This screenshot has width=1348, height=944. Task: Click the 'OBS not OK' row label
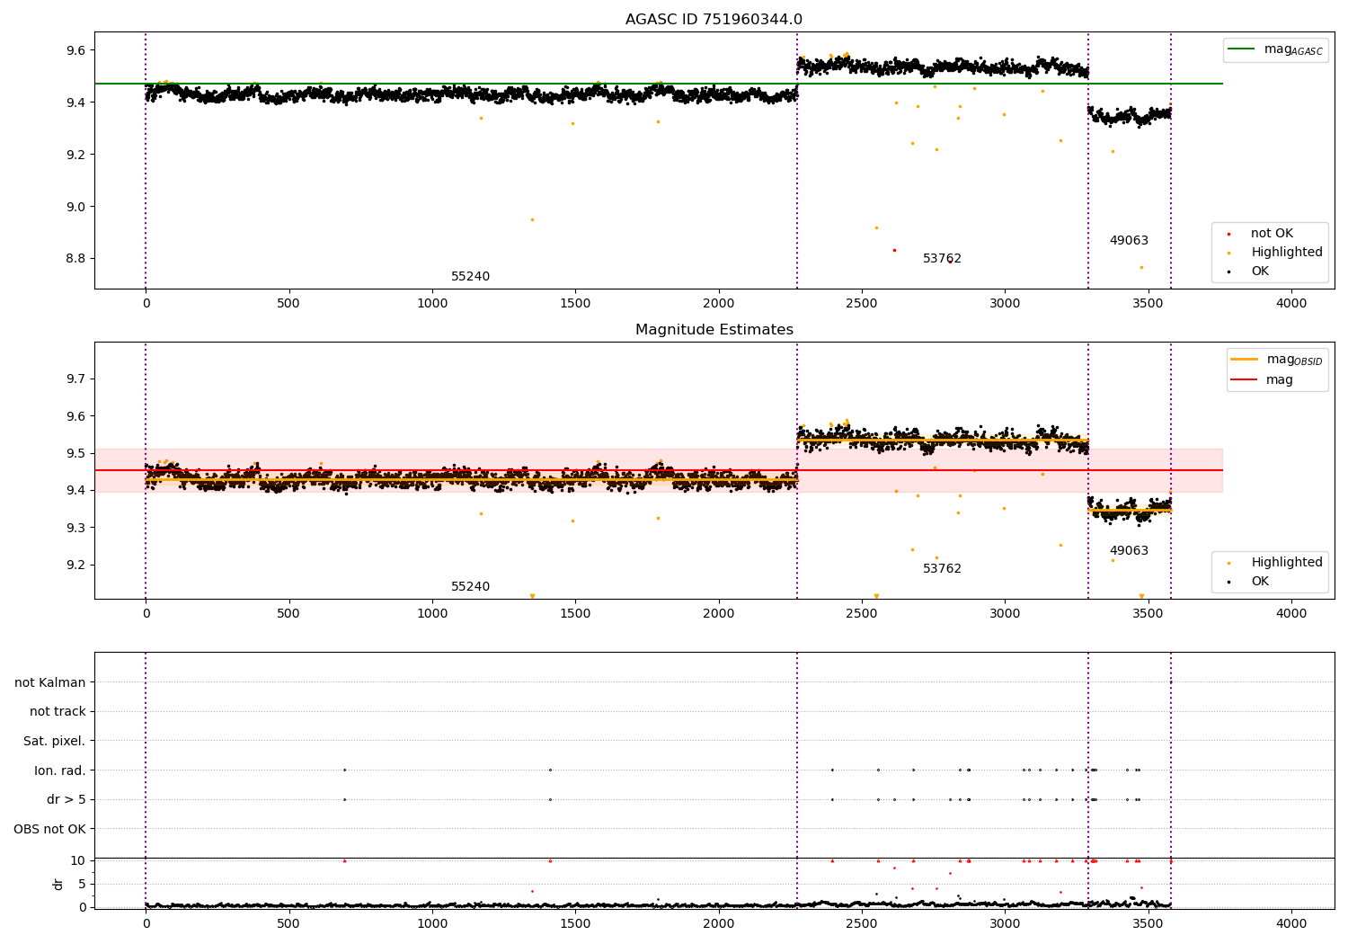49,829
